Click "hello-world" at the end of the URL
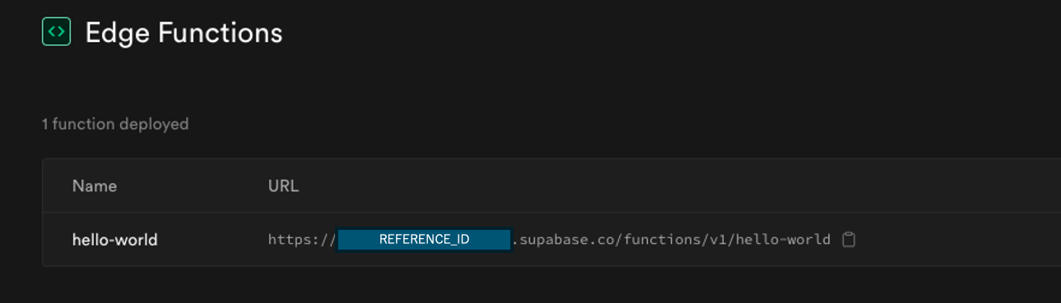1061x303 pixels. click(784, 240)
